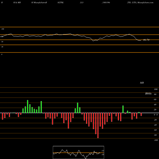
Task: Click the "SI(TM)" header label
Action: point(60,3)
